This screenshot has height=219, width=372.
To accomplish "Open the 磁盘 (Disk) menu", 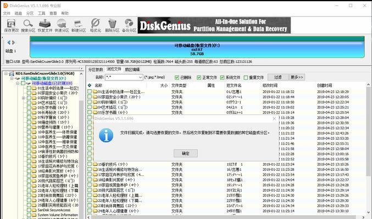I will pyautogui.click(x=18, y=13).
